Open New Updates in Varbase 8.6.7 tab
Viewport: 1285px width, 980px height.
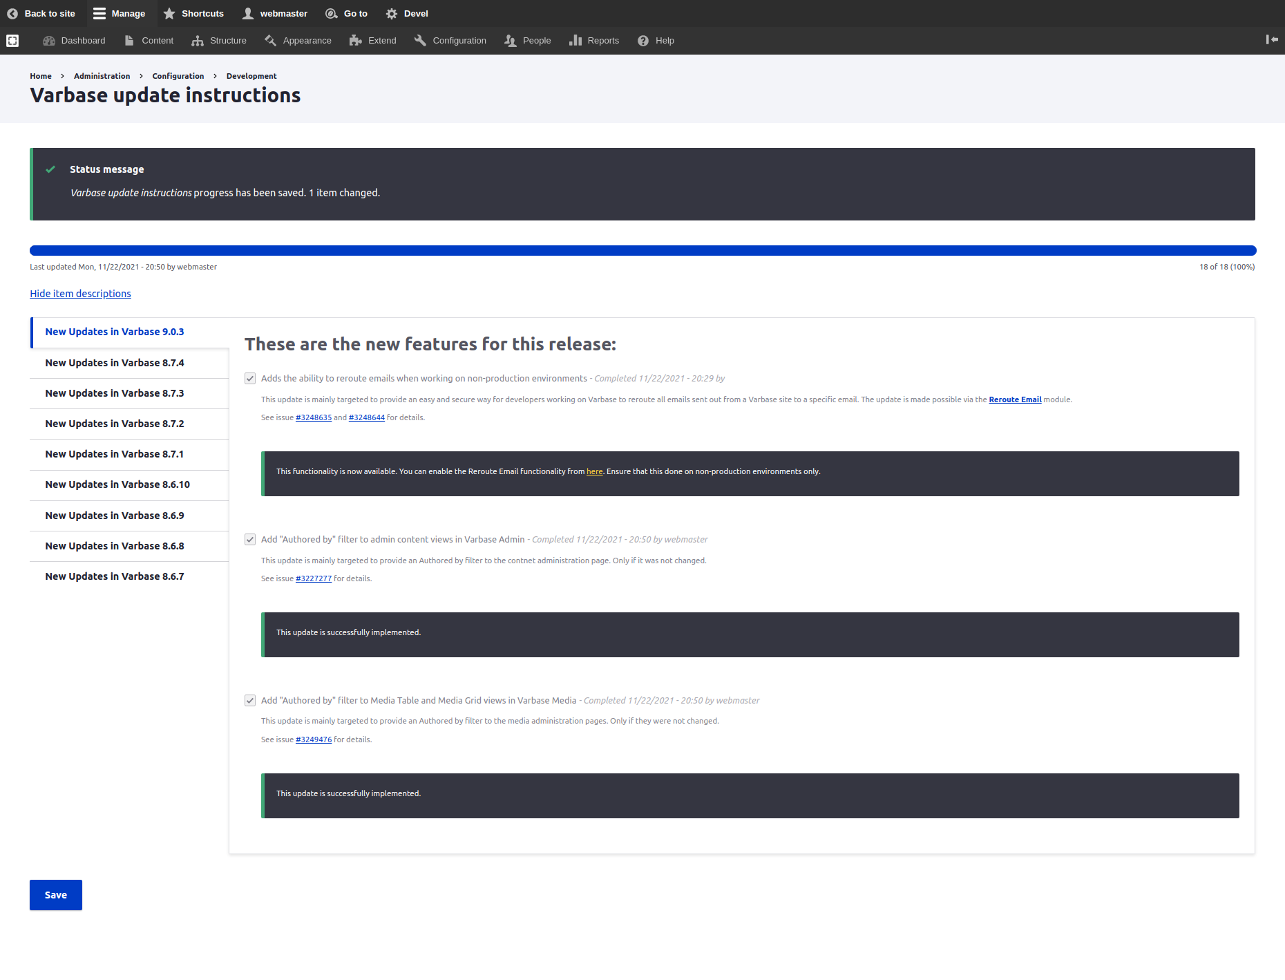[130, 577]
